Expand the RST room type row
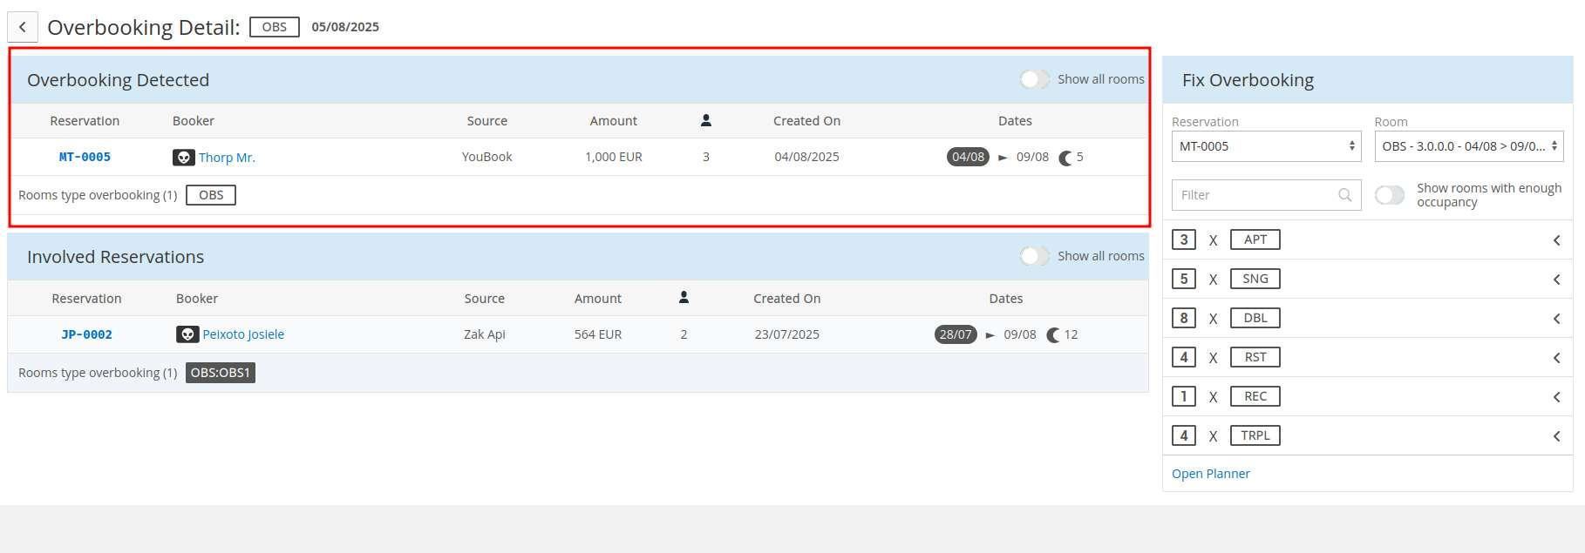 pyautogui.click(x=1556, y=358)
